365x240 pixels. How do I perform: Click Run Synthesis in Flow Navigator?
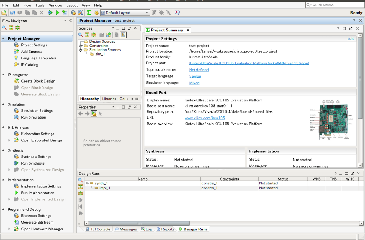(32, 163)
